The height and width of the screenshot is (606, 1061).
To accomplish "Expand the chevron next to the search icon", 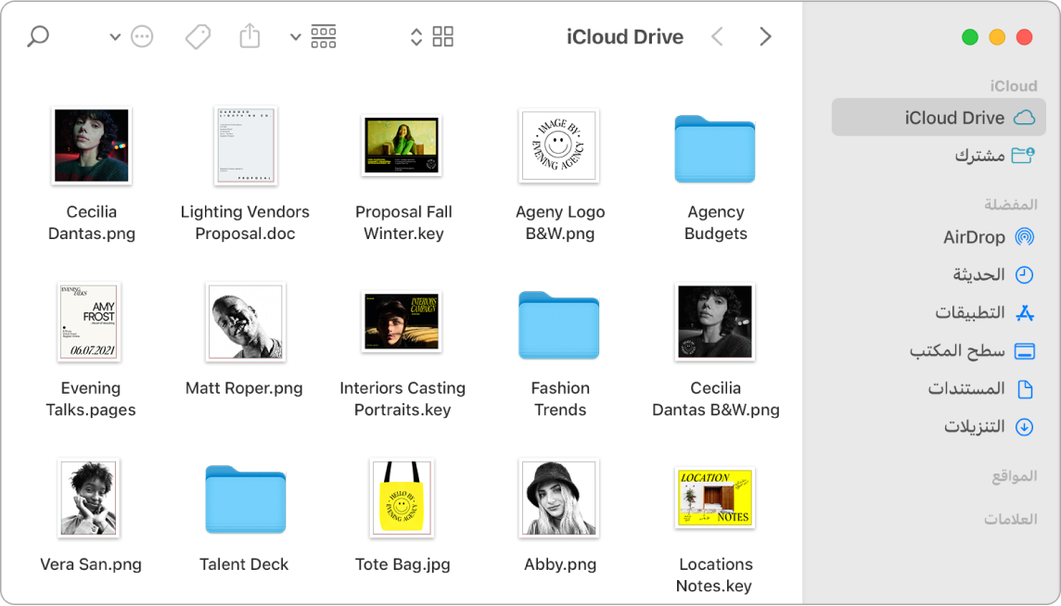I will (x=113, y=37).
